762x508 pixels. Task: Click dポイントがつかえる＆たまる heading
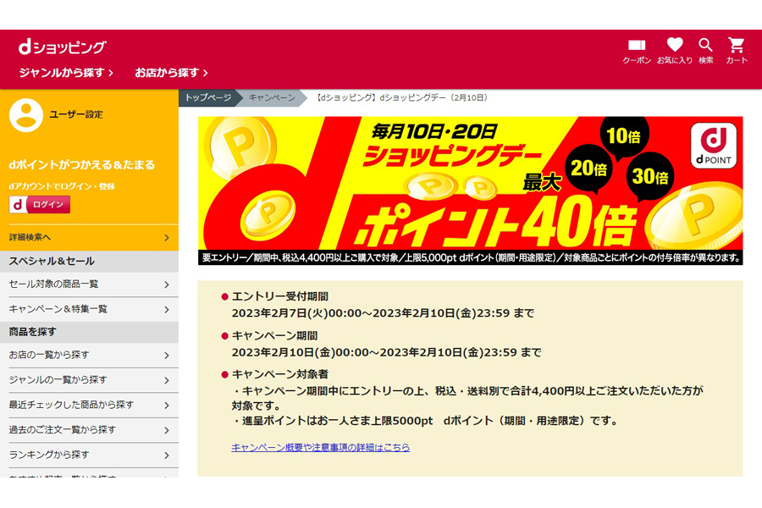[x=81, y=165]
